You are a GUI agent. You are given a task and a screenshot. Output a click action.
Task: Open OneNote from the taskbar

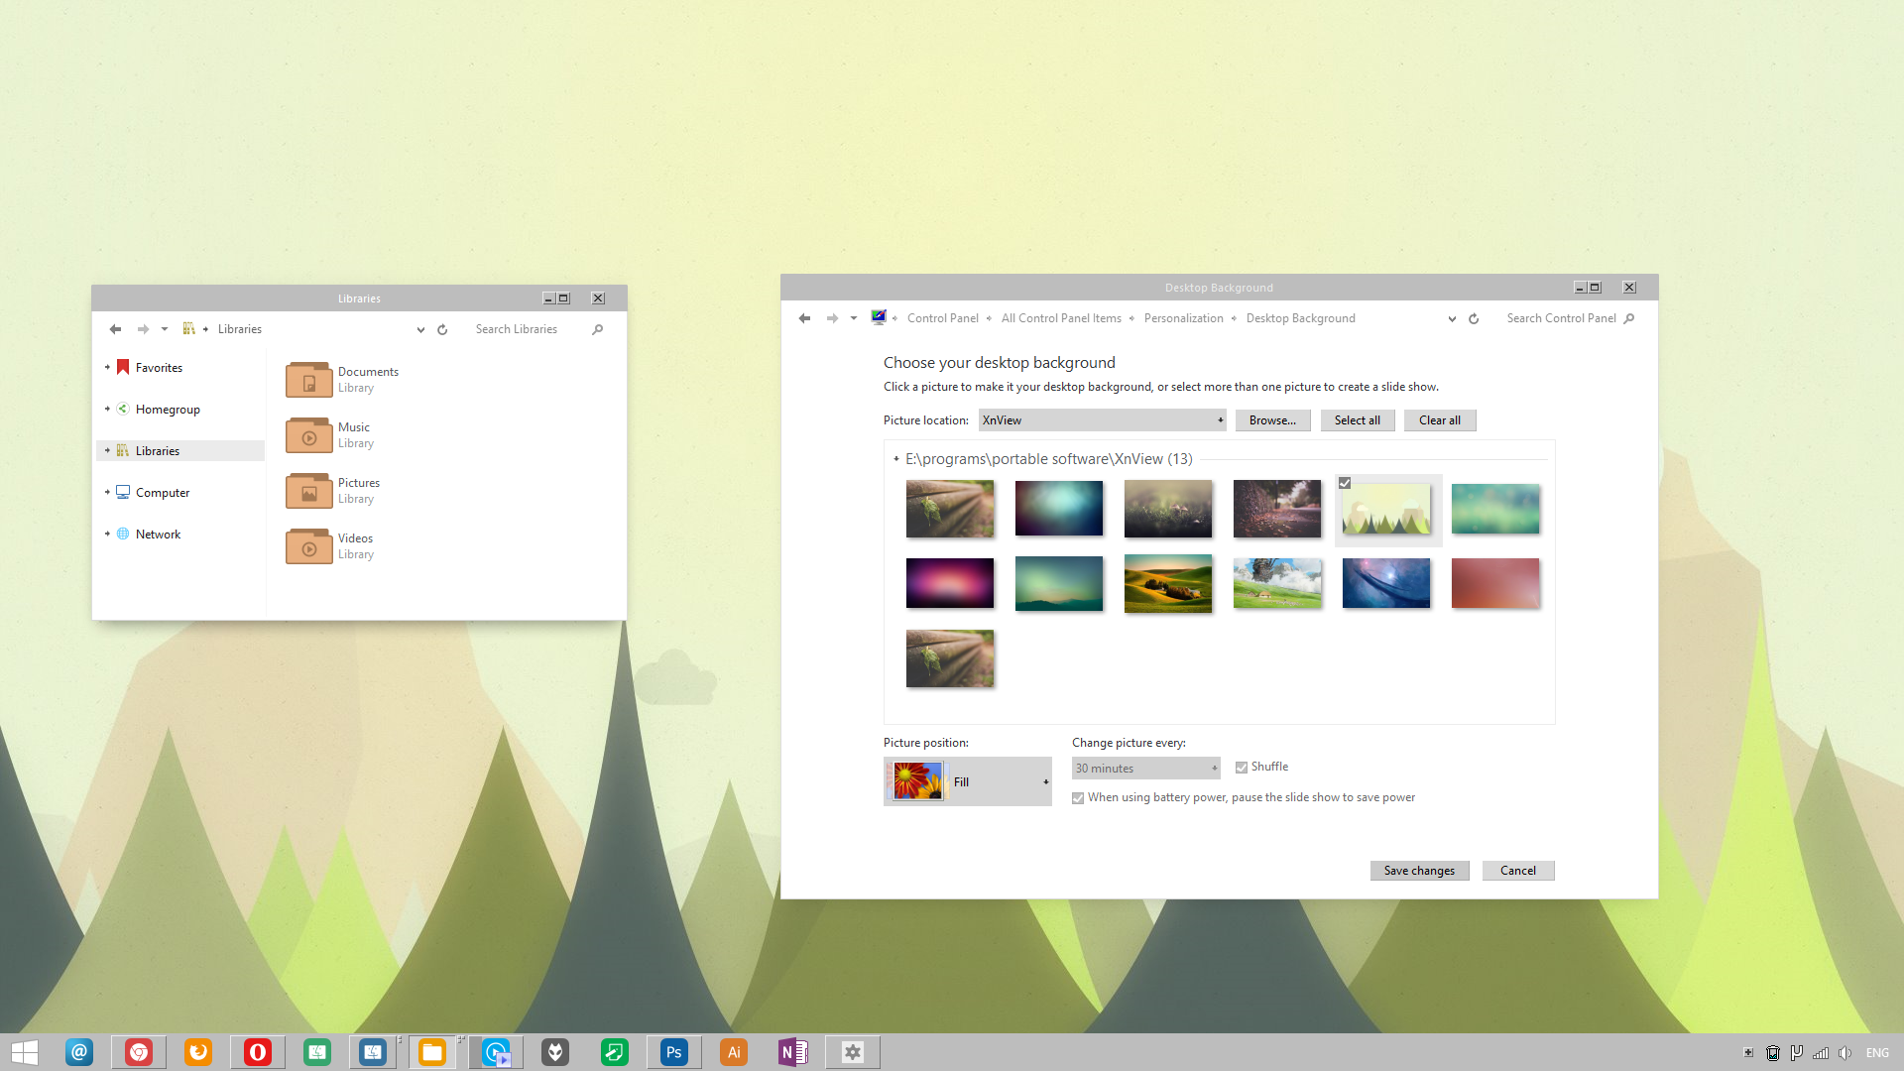[x=793, y=1052]
